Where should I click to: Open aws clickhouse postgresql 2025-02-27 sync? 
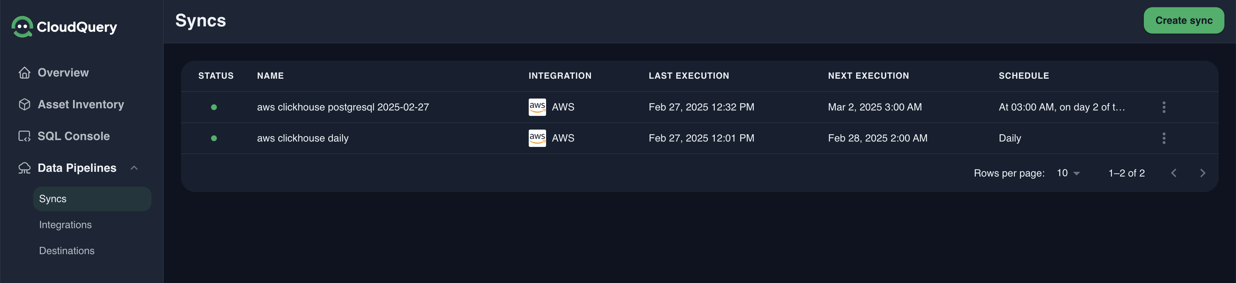(x=343, y=107)
